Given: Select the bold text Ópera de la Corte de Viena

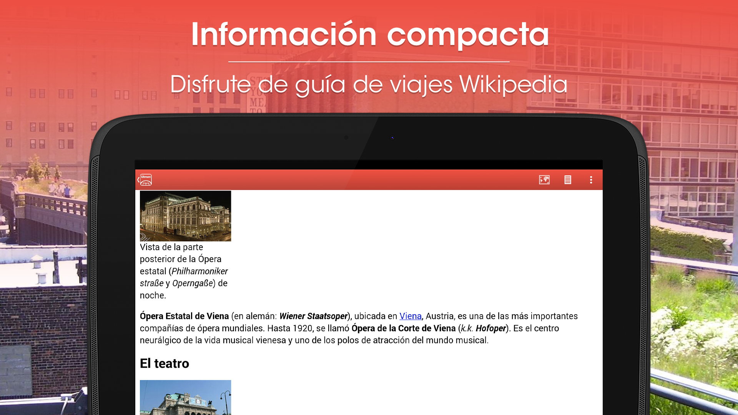Looking at the screenshot, I should pos(404,328).
